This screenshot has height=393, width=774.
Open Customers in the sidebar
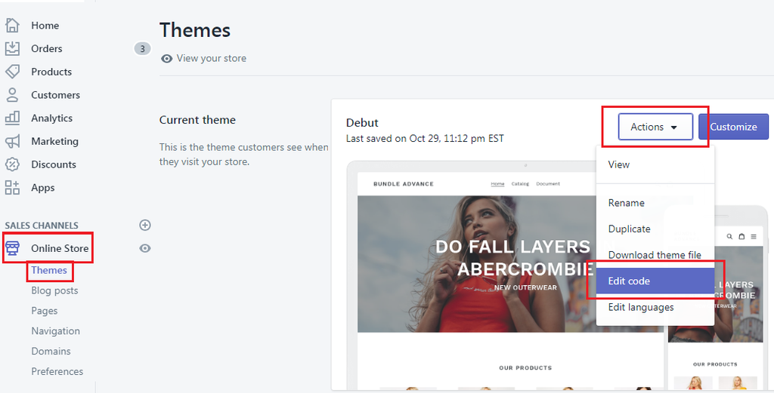coord(55,95)
